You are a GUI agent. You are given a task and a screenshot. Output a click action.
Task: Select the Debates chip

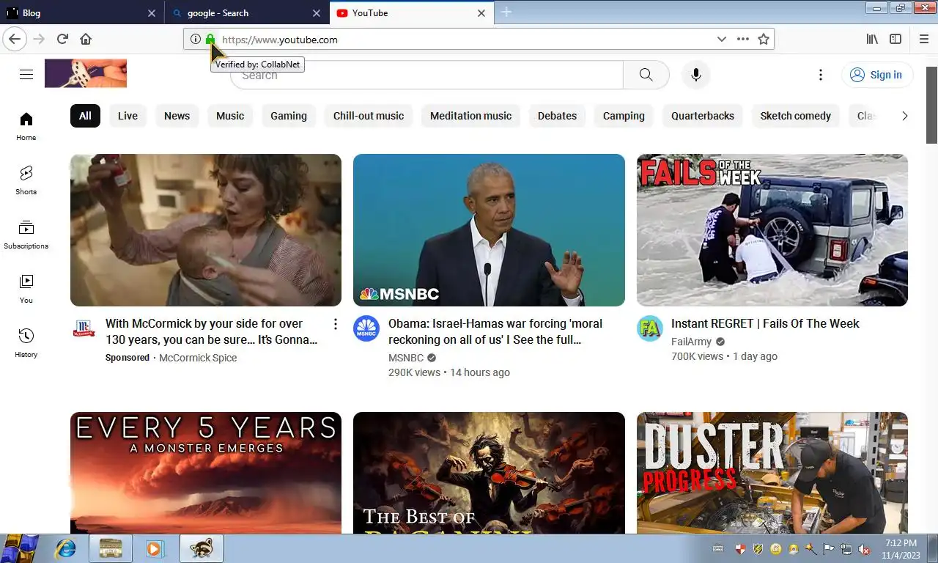pyautogui.click(x=557, y=116)
